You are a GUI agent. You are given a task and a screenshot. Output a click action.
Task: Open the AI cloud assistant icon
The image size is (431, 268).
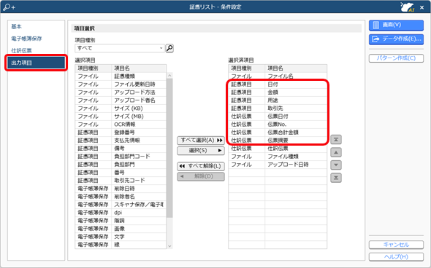click(408, 7)
